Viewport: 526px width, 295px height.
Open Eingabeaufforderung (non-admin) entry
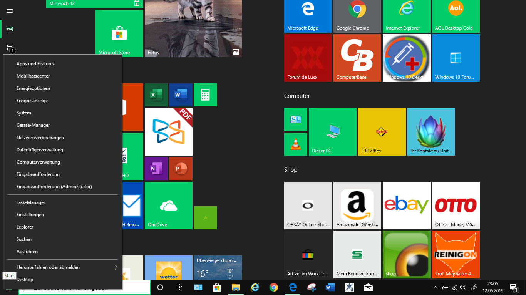(x=62, y=174)
